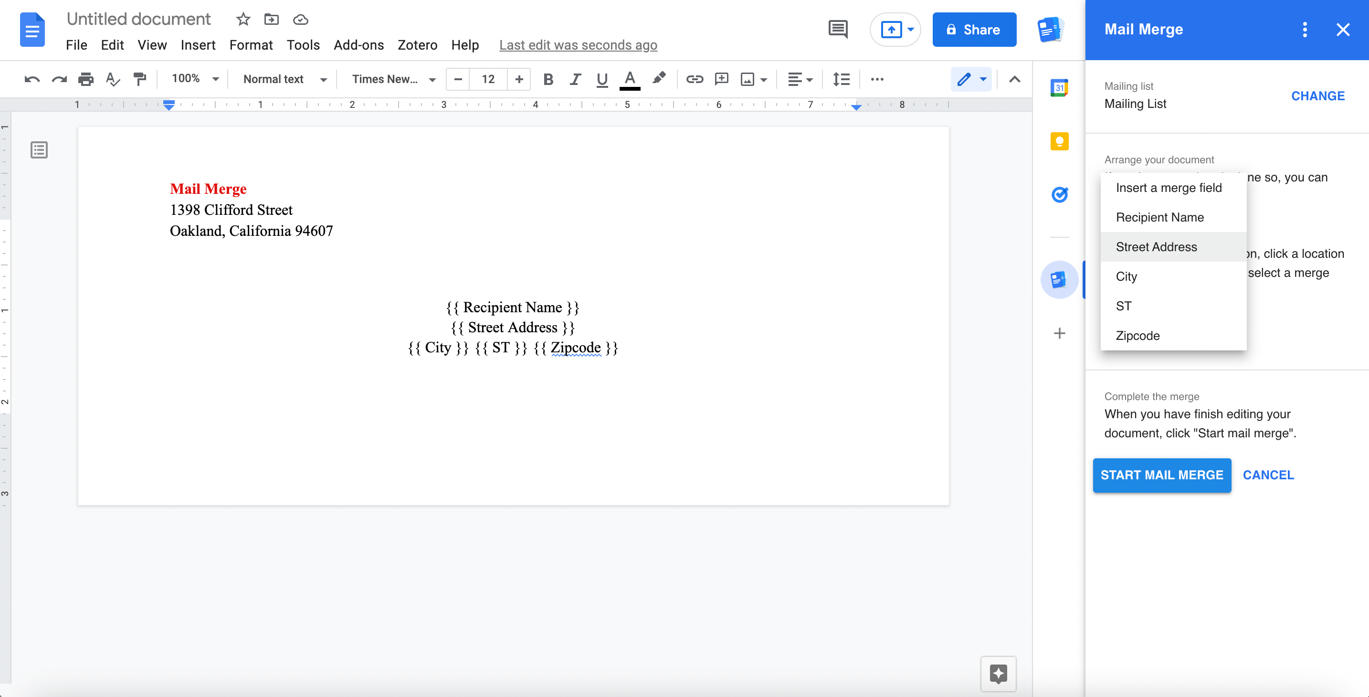1369x697 pixels.
Task: Open the Add-ons menu
Action: [355, 43]
